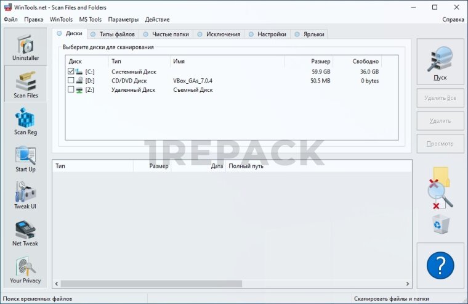Click the blue question mark help icon
This screenshot has width=468, height=304.
440,266
